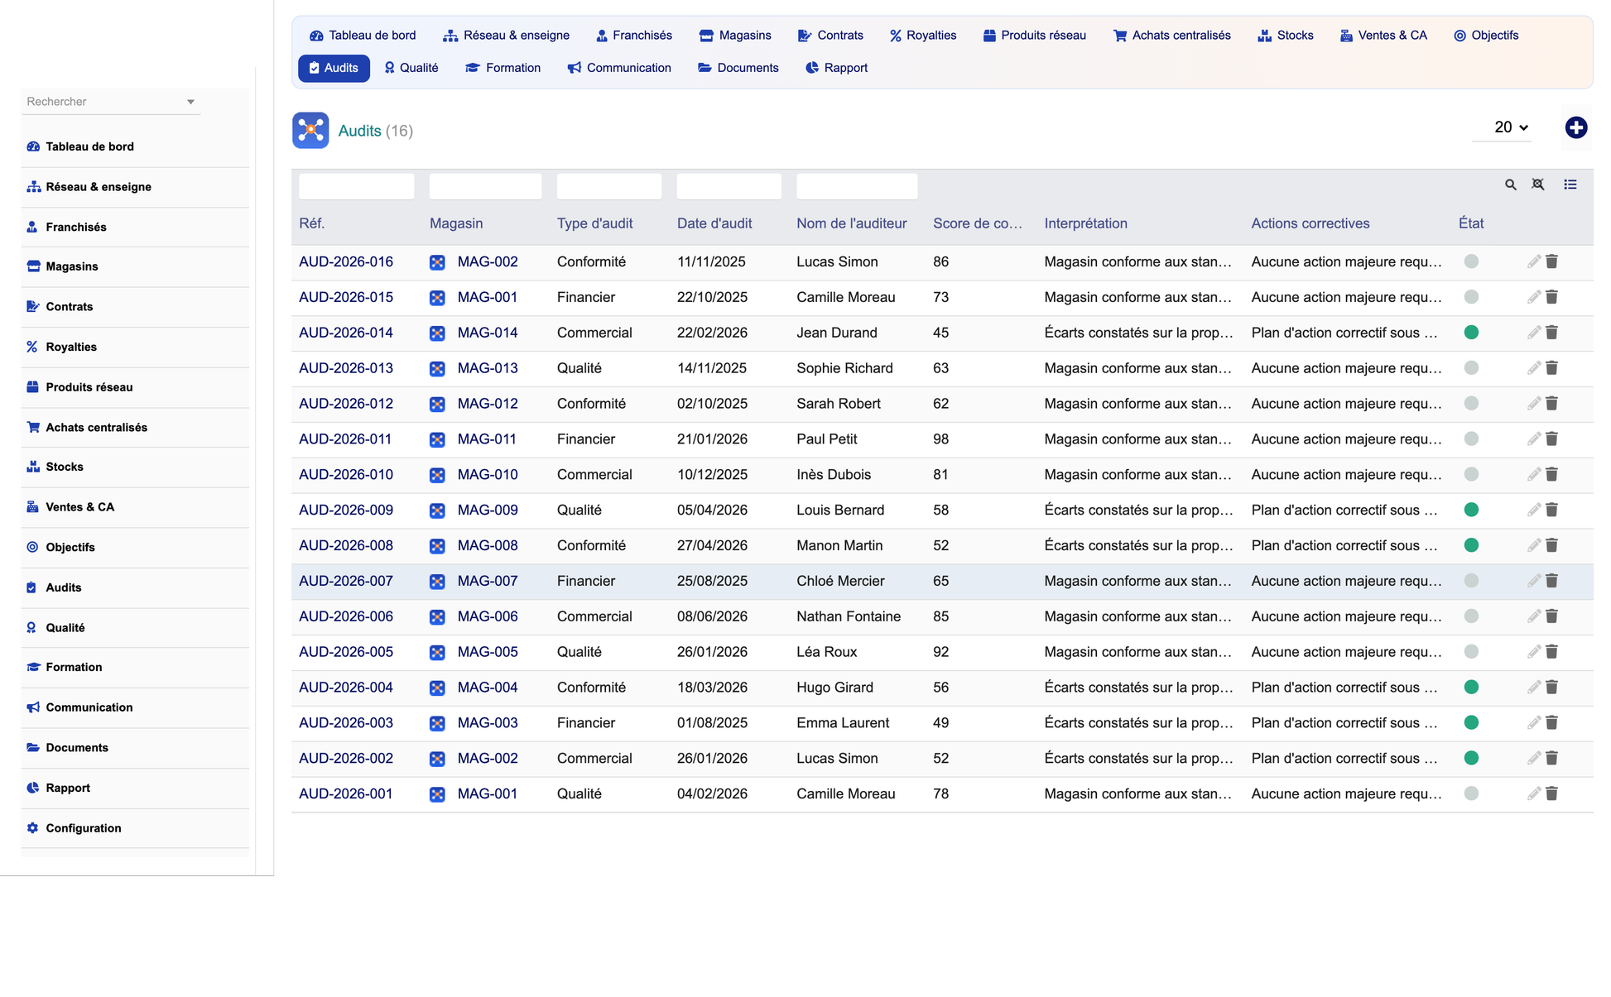Image resolution: width=1611 pixels, height=997 pixels.
Task: Sort by Score de co… column header
Action: coord(978,223)
